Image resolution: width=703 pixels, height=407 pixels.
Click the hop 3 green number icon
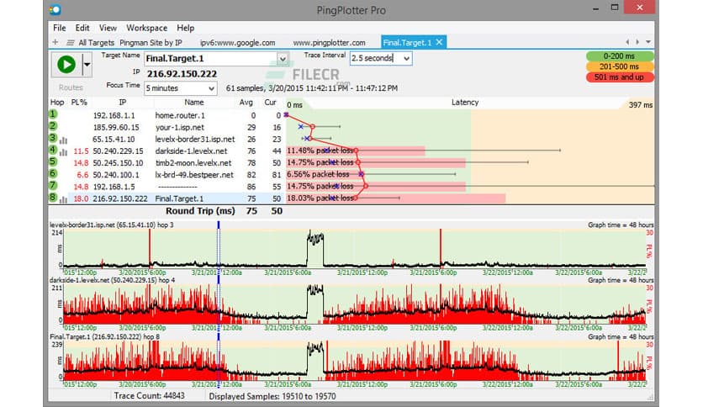point(53,138)
